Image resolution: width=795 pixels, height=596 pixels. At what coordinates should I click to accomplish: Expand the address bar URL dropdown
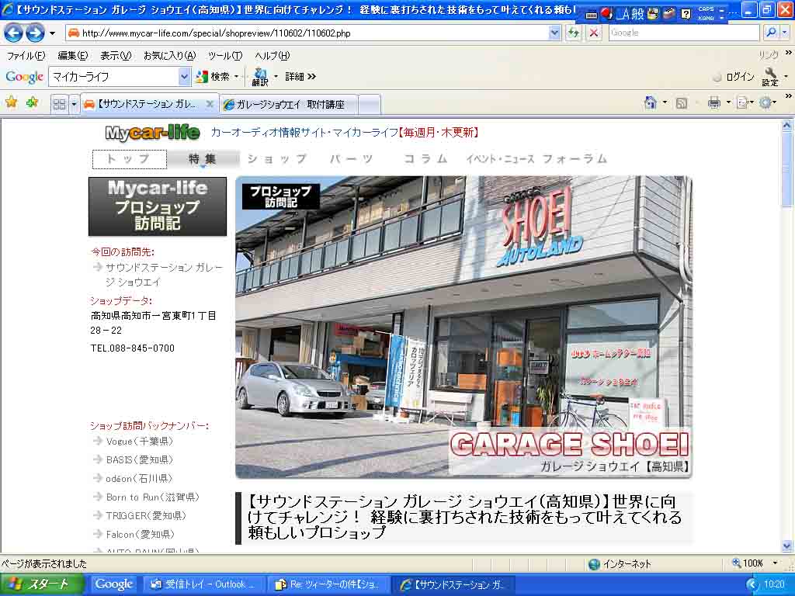click(x=554, y=33)
